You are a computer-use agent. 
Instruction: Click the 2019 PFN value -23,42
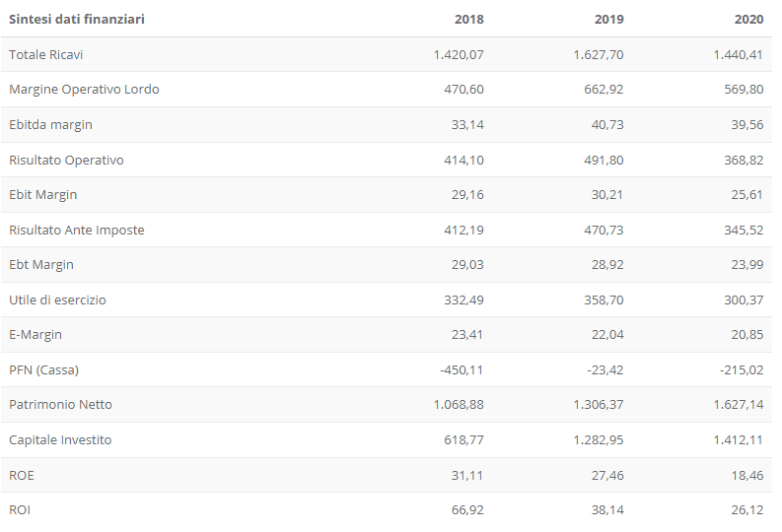(x=604, y=370)
